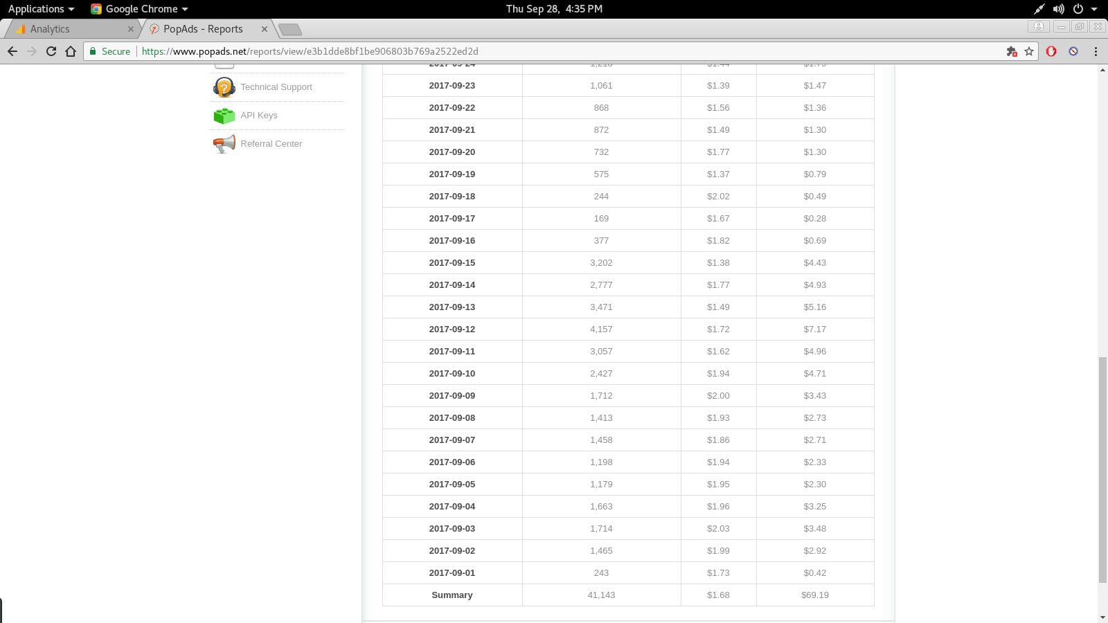Select the PopAds - Reports tab
The height and width of the screenshot is (623, 1108).
[x=204, y=29]
